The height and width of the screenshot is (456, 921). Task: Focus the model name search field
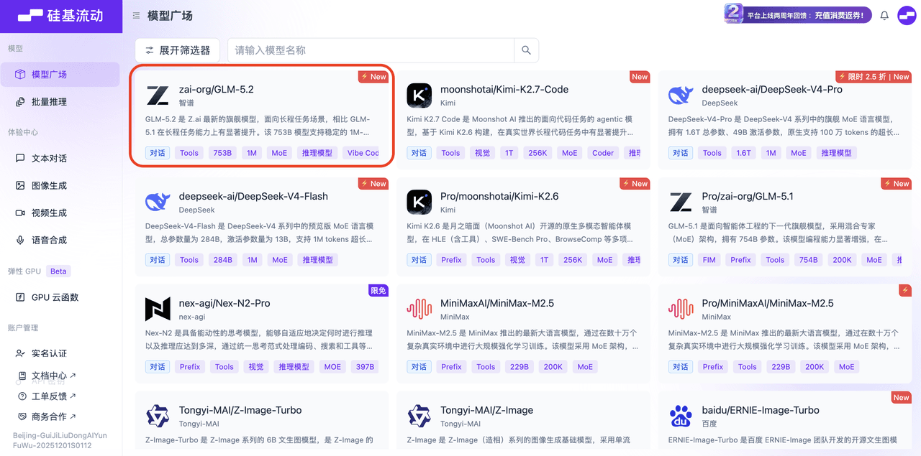pyautogui.click(x=371, y=50)
